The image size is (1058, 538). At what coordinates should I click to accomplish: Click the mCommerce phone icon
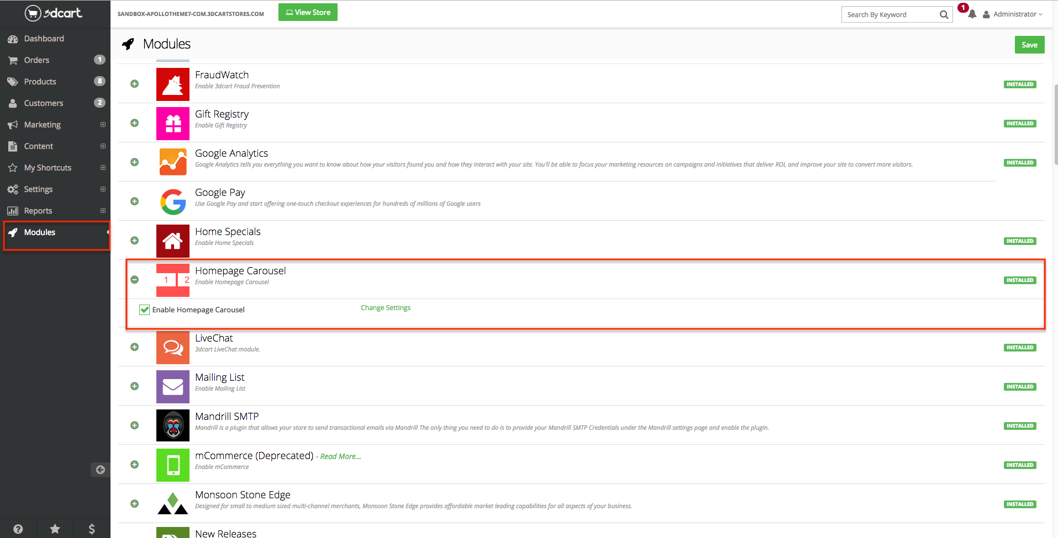[x=173, y=465]
